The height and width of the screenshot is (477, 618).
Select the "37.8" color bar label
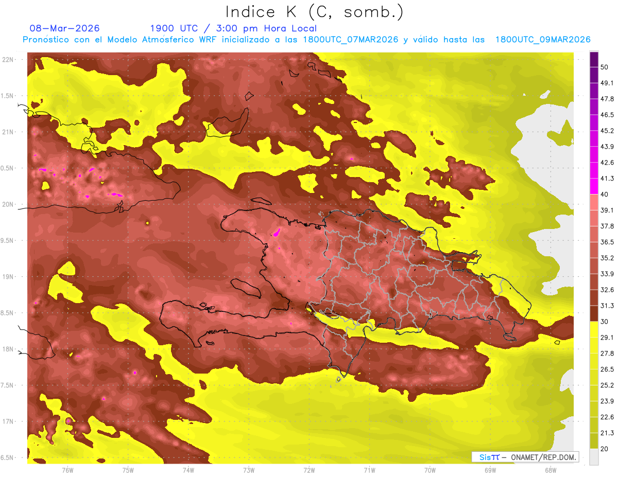(x=607, y=226)
